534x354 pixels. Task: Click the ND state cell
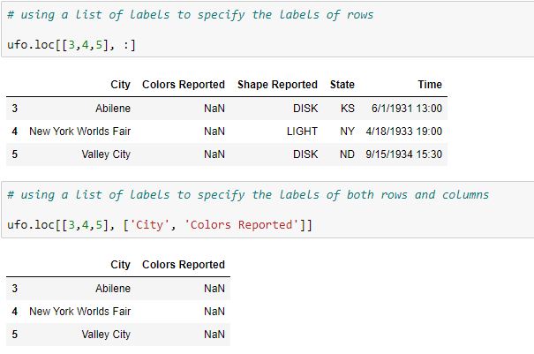(347, 154)
